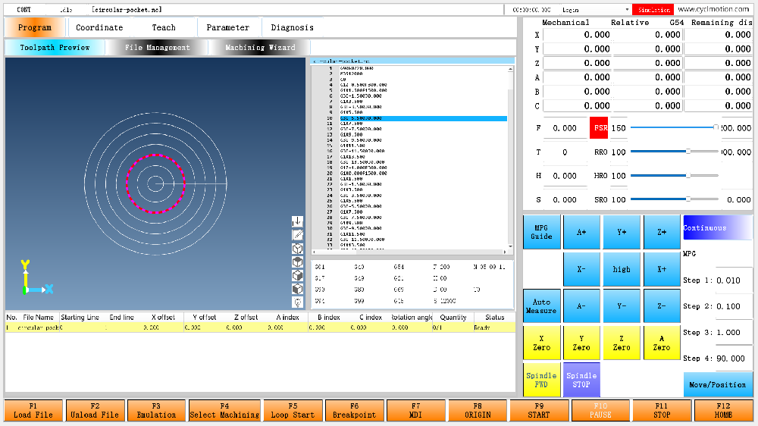Jog with the Y- button
Image resolution: width=758 pixels, height=426 pixels.
(622, 306)
